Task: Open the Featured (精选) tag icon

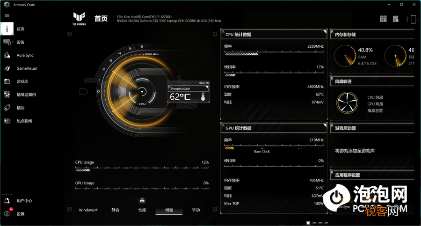Action: 7,108
